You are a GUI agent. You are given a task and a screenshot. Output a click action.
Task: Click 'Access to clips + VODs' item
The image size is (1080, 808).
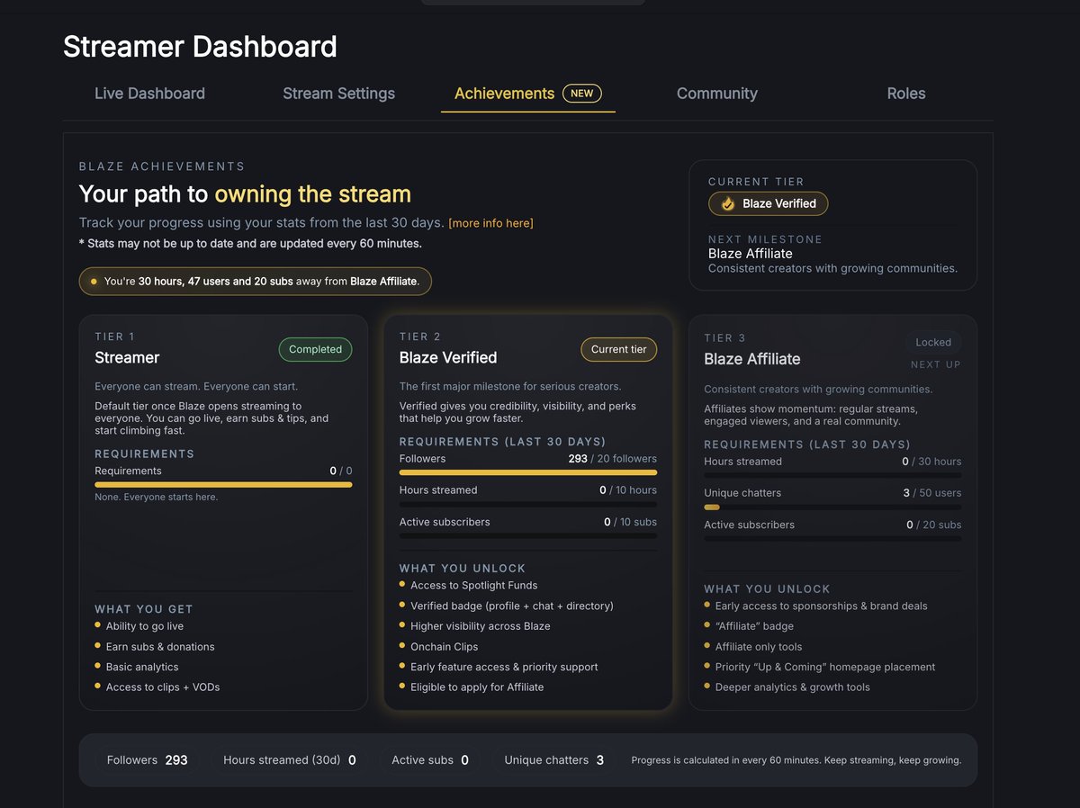coord(163,687)
